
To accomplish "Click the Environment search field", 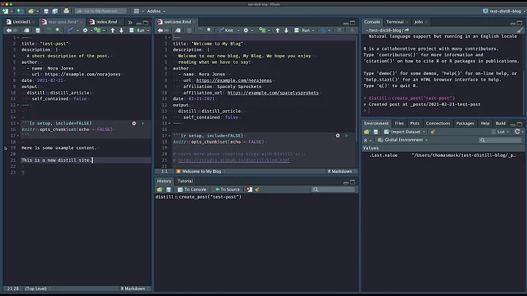I will (x=500, y=140).
